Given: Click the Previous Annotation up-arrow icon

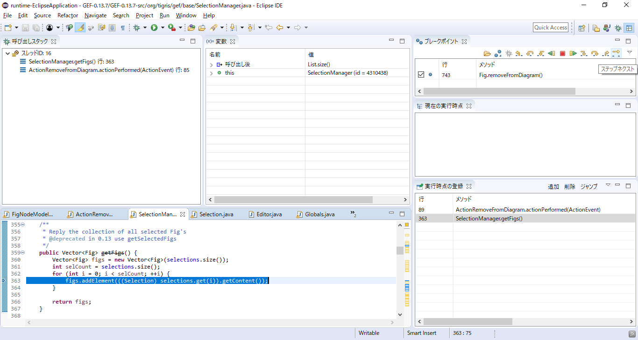Looking at the screenshot, I should tap(251, 28).
